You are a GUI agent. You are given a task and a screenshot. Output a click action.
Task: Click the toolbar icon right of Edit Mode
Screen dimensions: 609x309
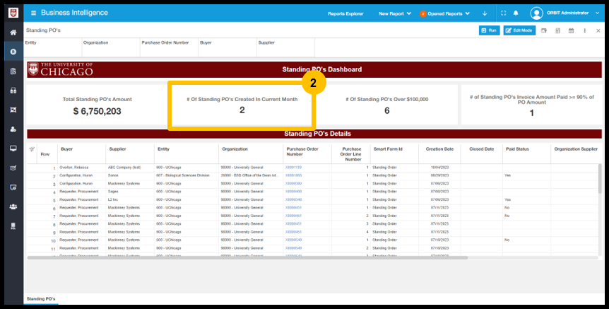544,30
